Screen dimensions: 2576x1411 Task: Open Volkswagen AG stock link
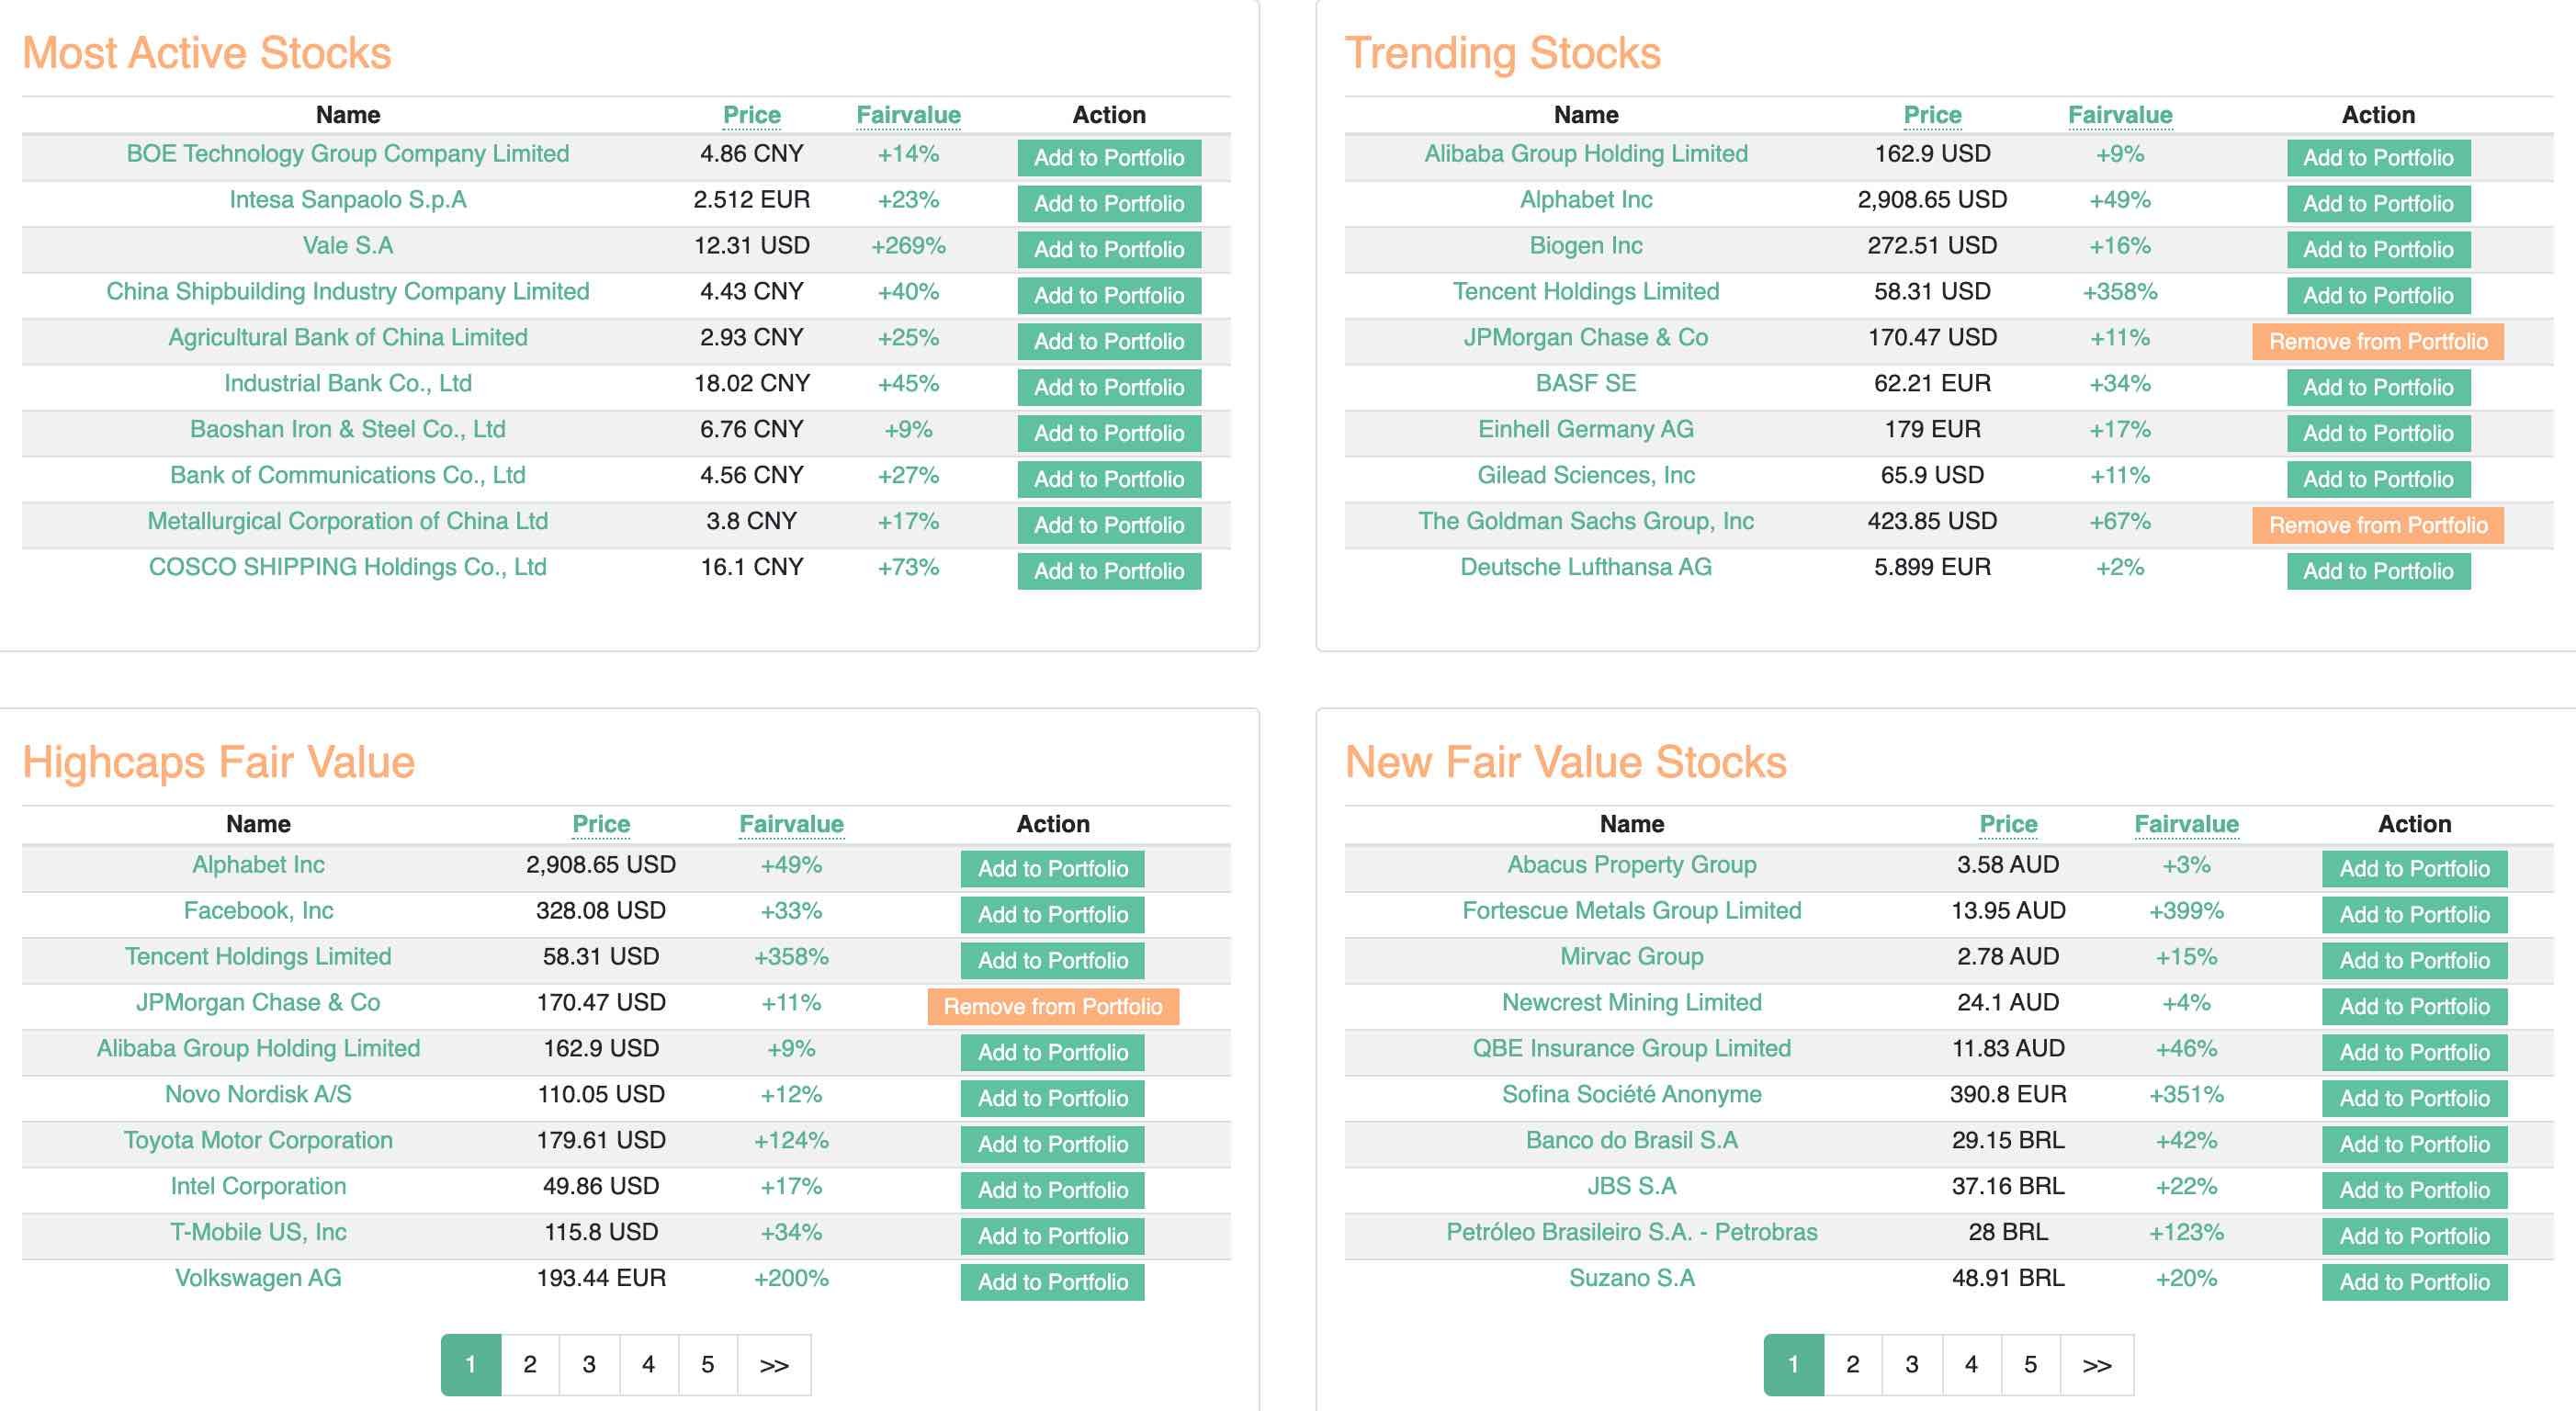258,1277
